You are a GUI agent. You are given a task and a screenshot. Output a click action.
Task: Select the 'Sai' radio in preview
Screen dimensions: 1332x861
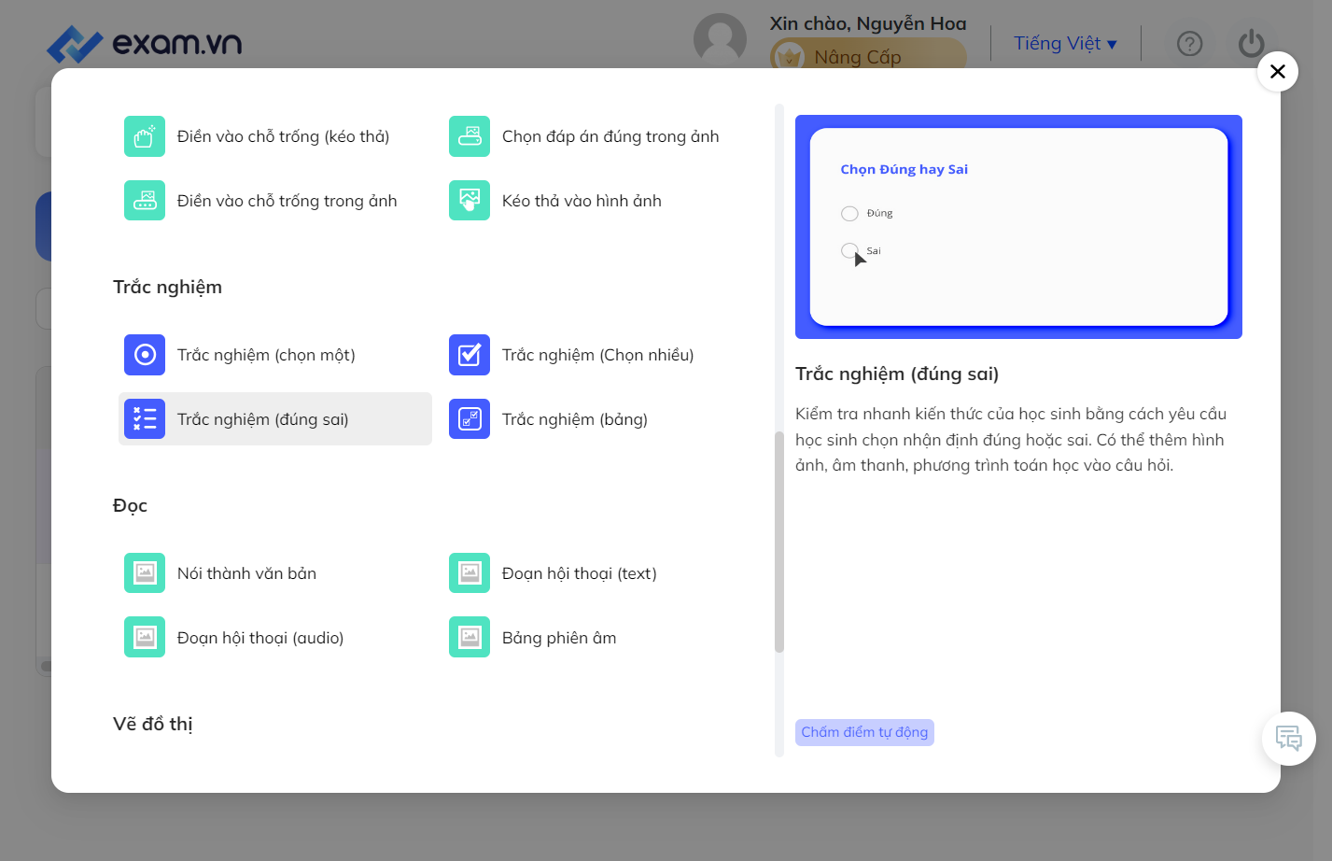(x=849, y=250)
